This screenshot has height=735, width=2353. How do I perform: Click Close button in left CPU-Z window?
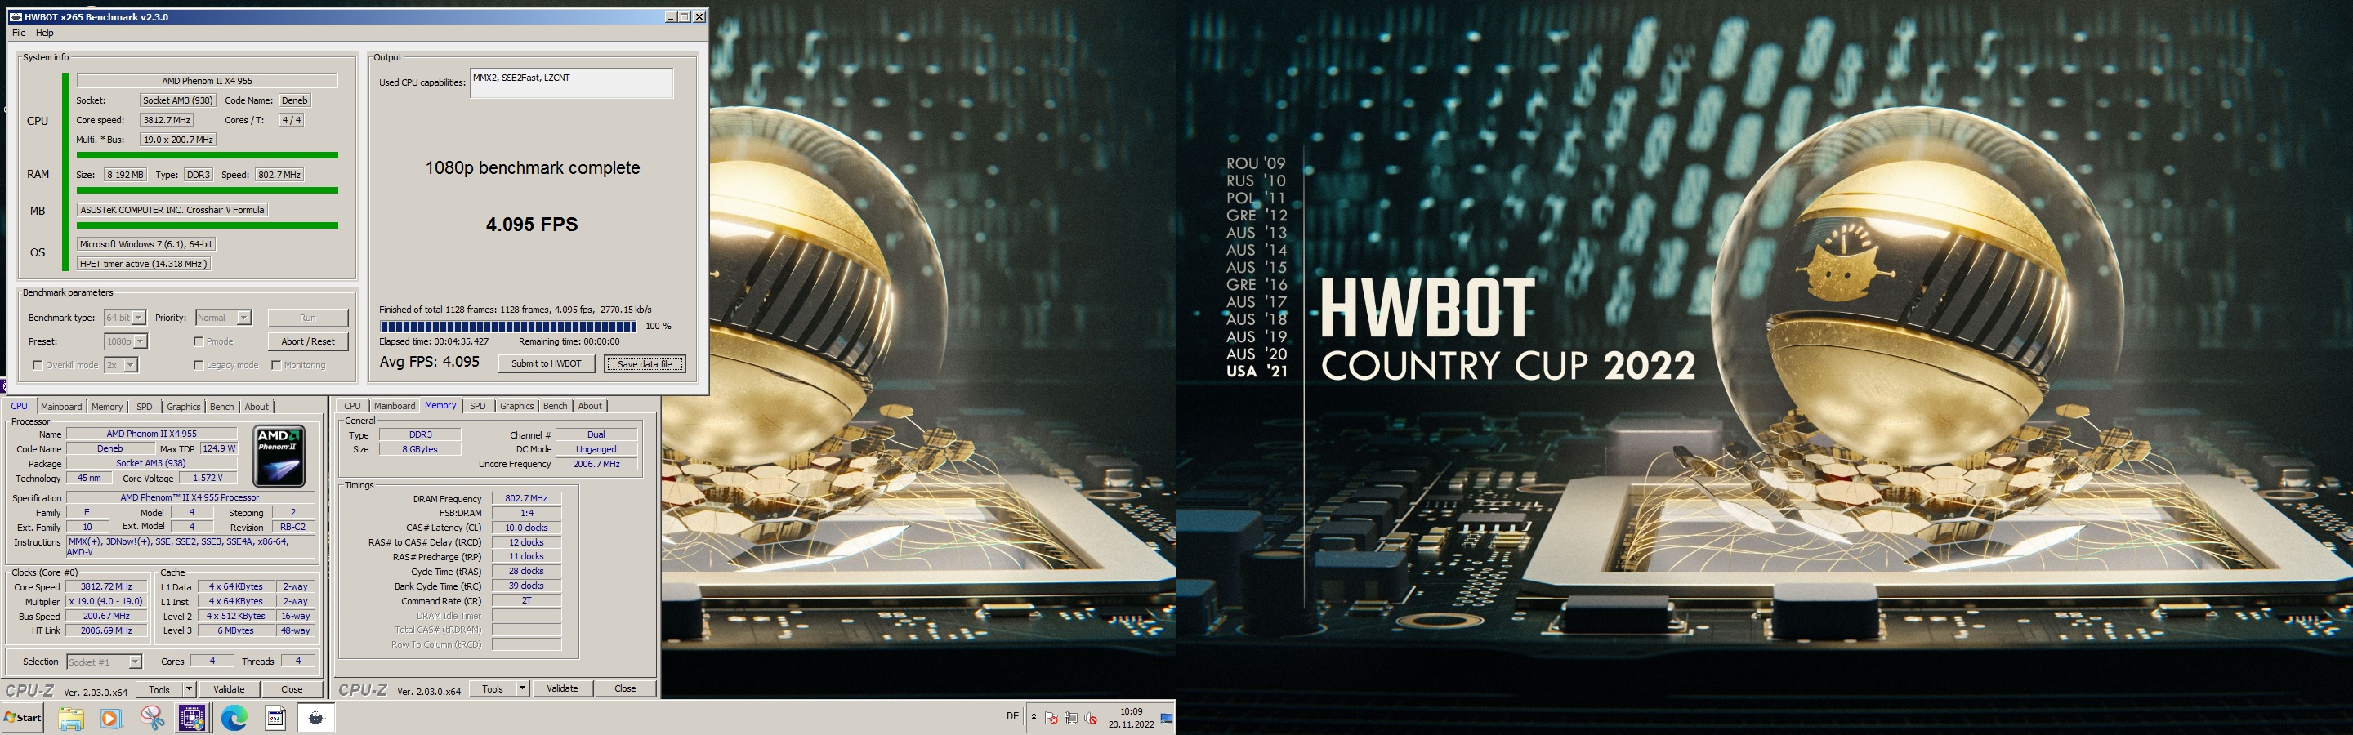(292, 689)
